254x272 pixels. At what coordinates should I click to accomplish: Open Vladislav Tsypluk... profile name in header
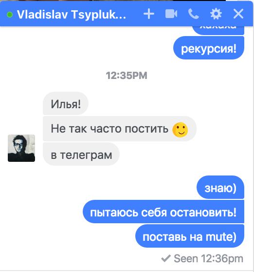coord(72,15)
